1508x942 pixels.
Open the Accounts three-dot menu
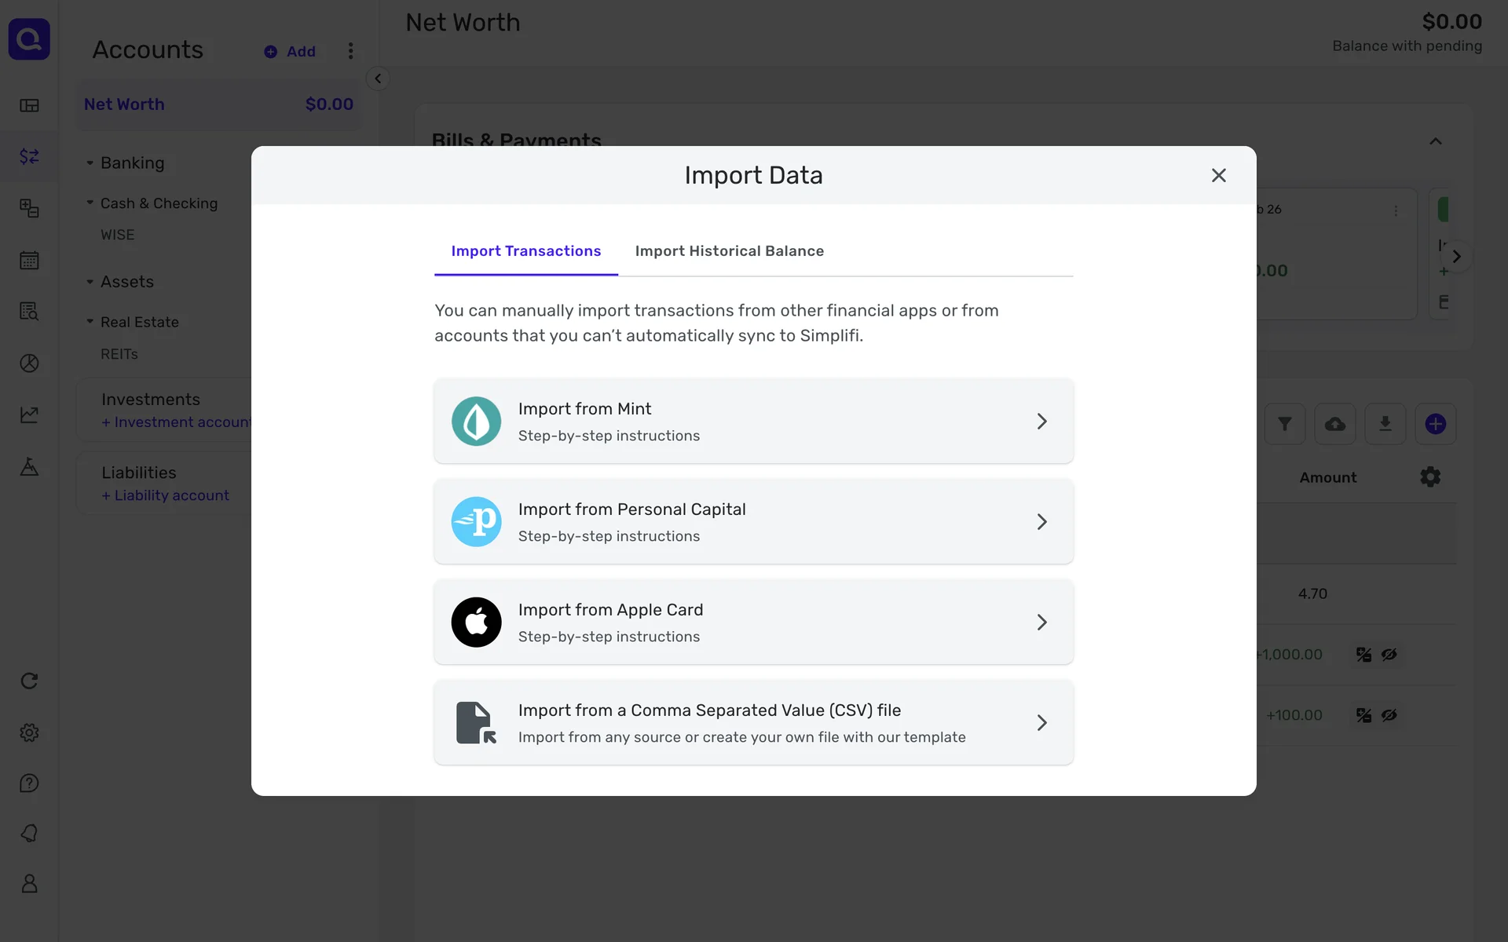pos(350,51)
